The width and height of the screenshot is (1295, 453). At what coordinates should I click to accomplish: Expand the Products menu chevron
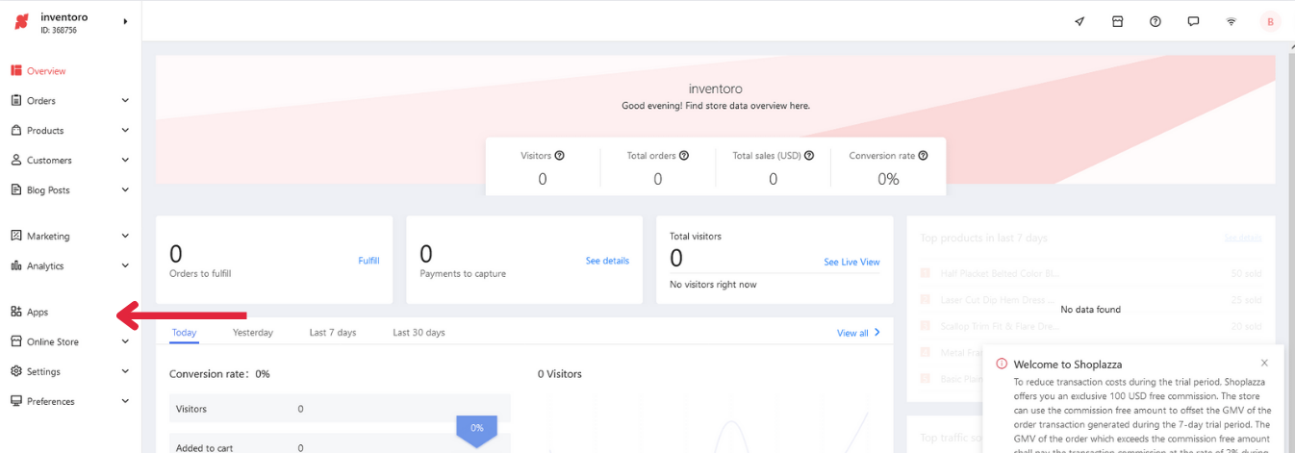tap(125, 130)
